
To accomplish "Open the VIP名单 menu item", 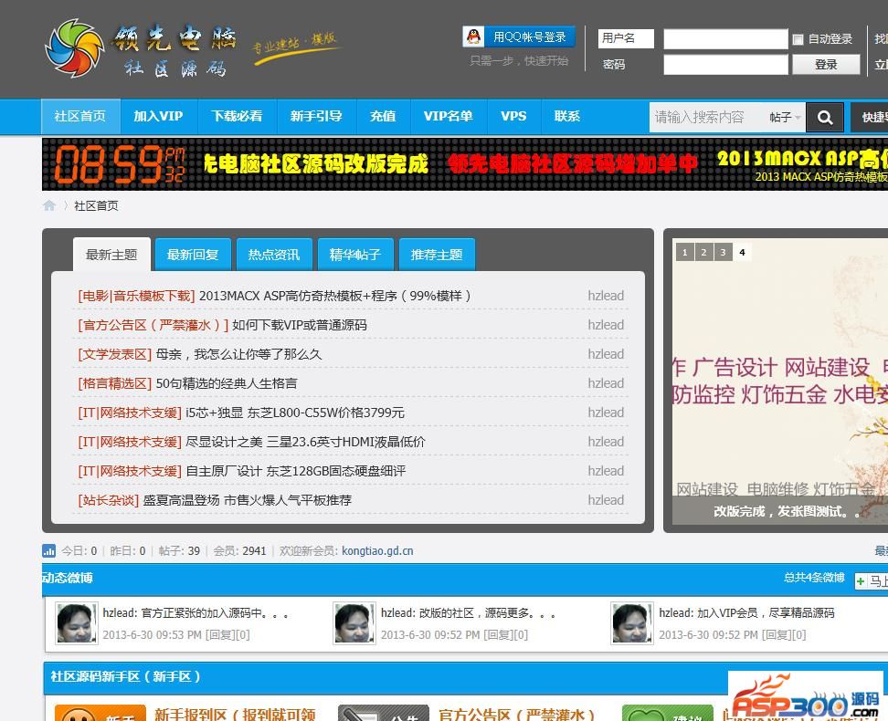I will tap(449, 117).
